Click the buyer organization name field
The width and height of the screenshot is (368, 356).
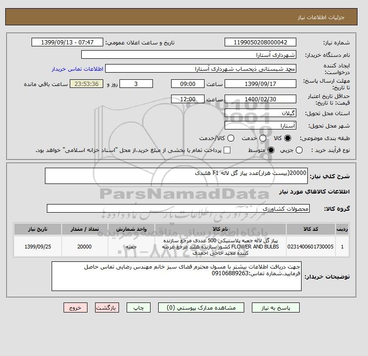(x=189, y=54)
